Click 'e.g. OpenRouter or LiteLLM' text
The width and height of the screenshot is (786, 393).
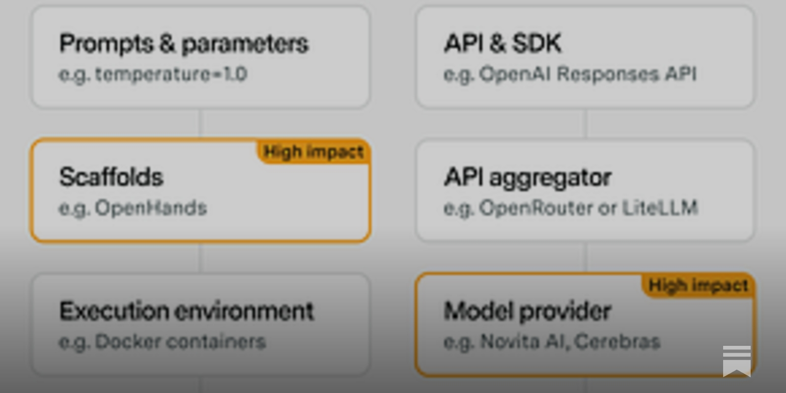tap(571, 208)
